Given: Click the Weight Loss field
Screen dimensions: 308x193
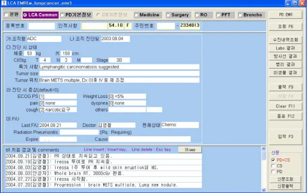Looking at the screenshot, I should tap(127, 96).
